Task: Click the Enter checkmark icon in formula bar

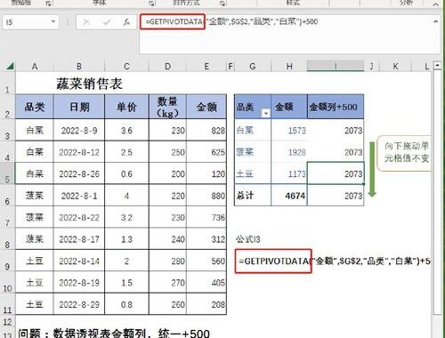Action: (x=107, y=22)
